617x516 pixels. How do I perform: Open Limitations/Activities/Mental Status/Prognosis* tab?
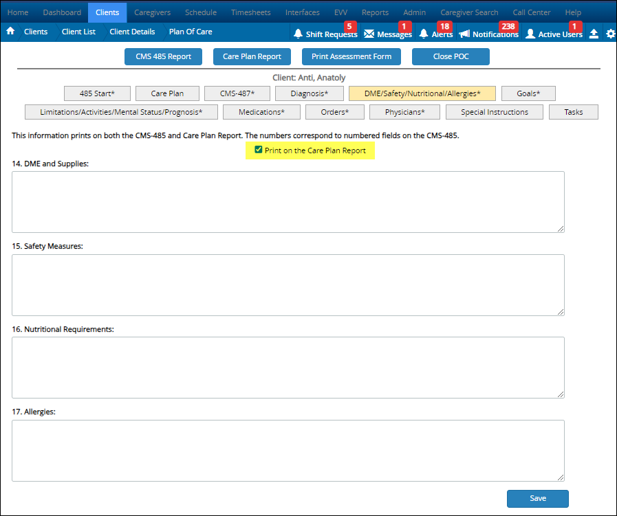coord(121,112)
